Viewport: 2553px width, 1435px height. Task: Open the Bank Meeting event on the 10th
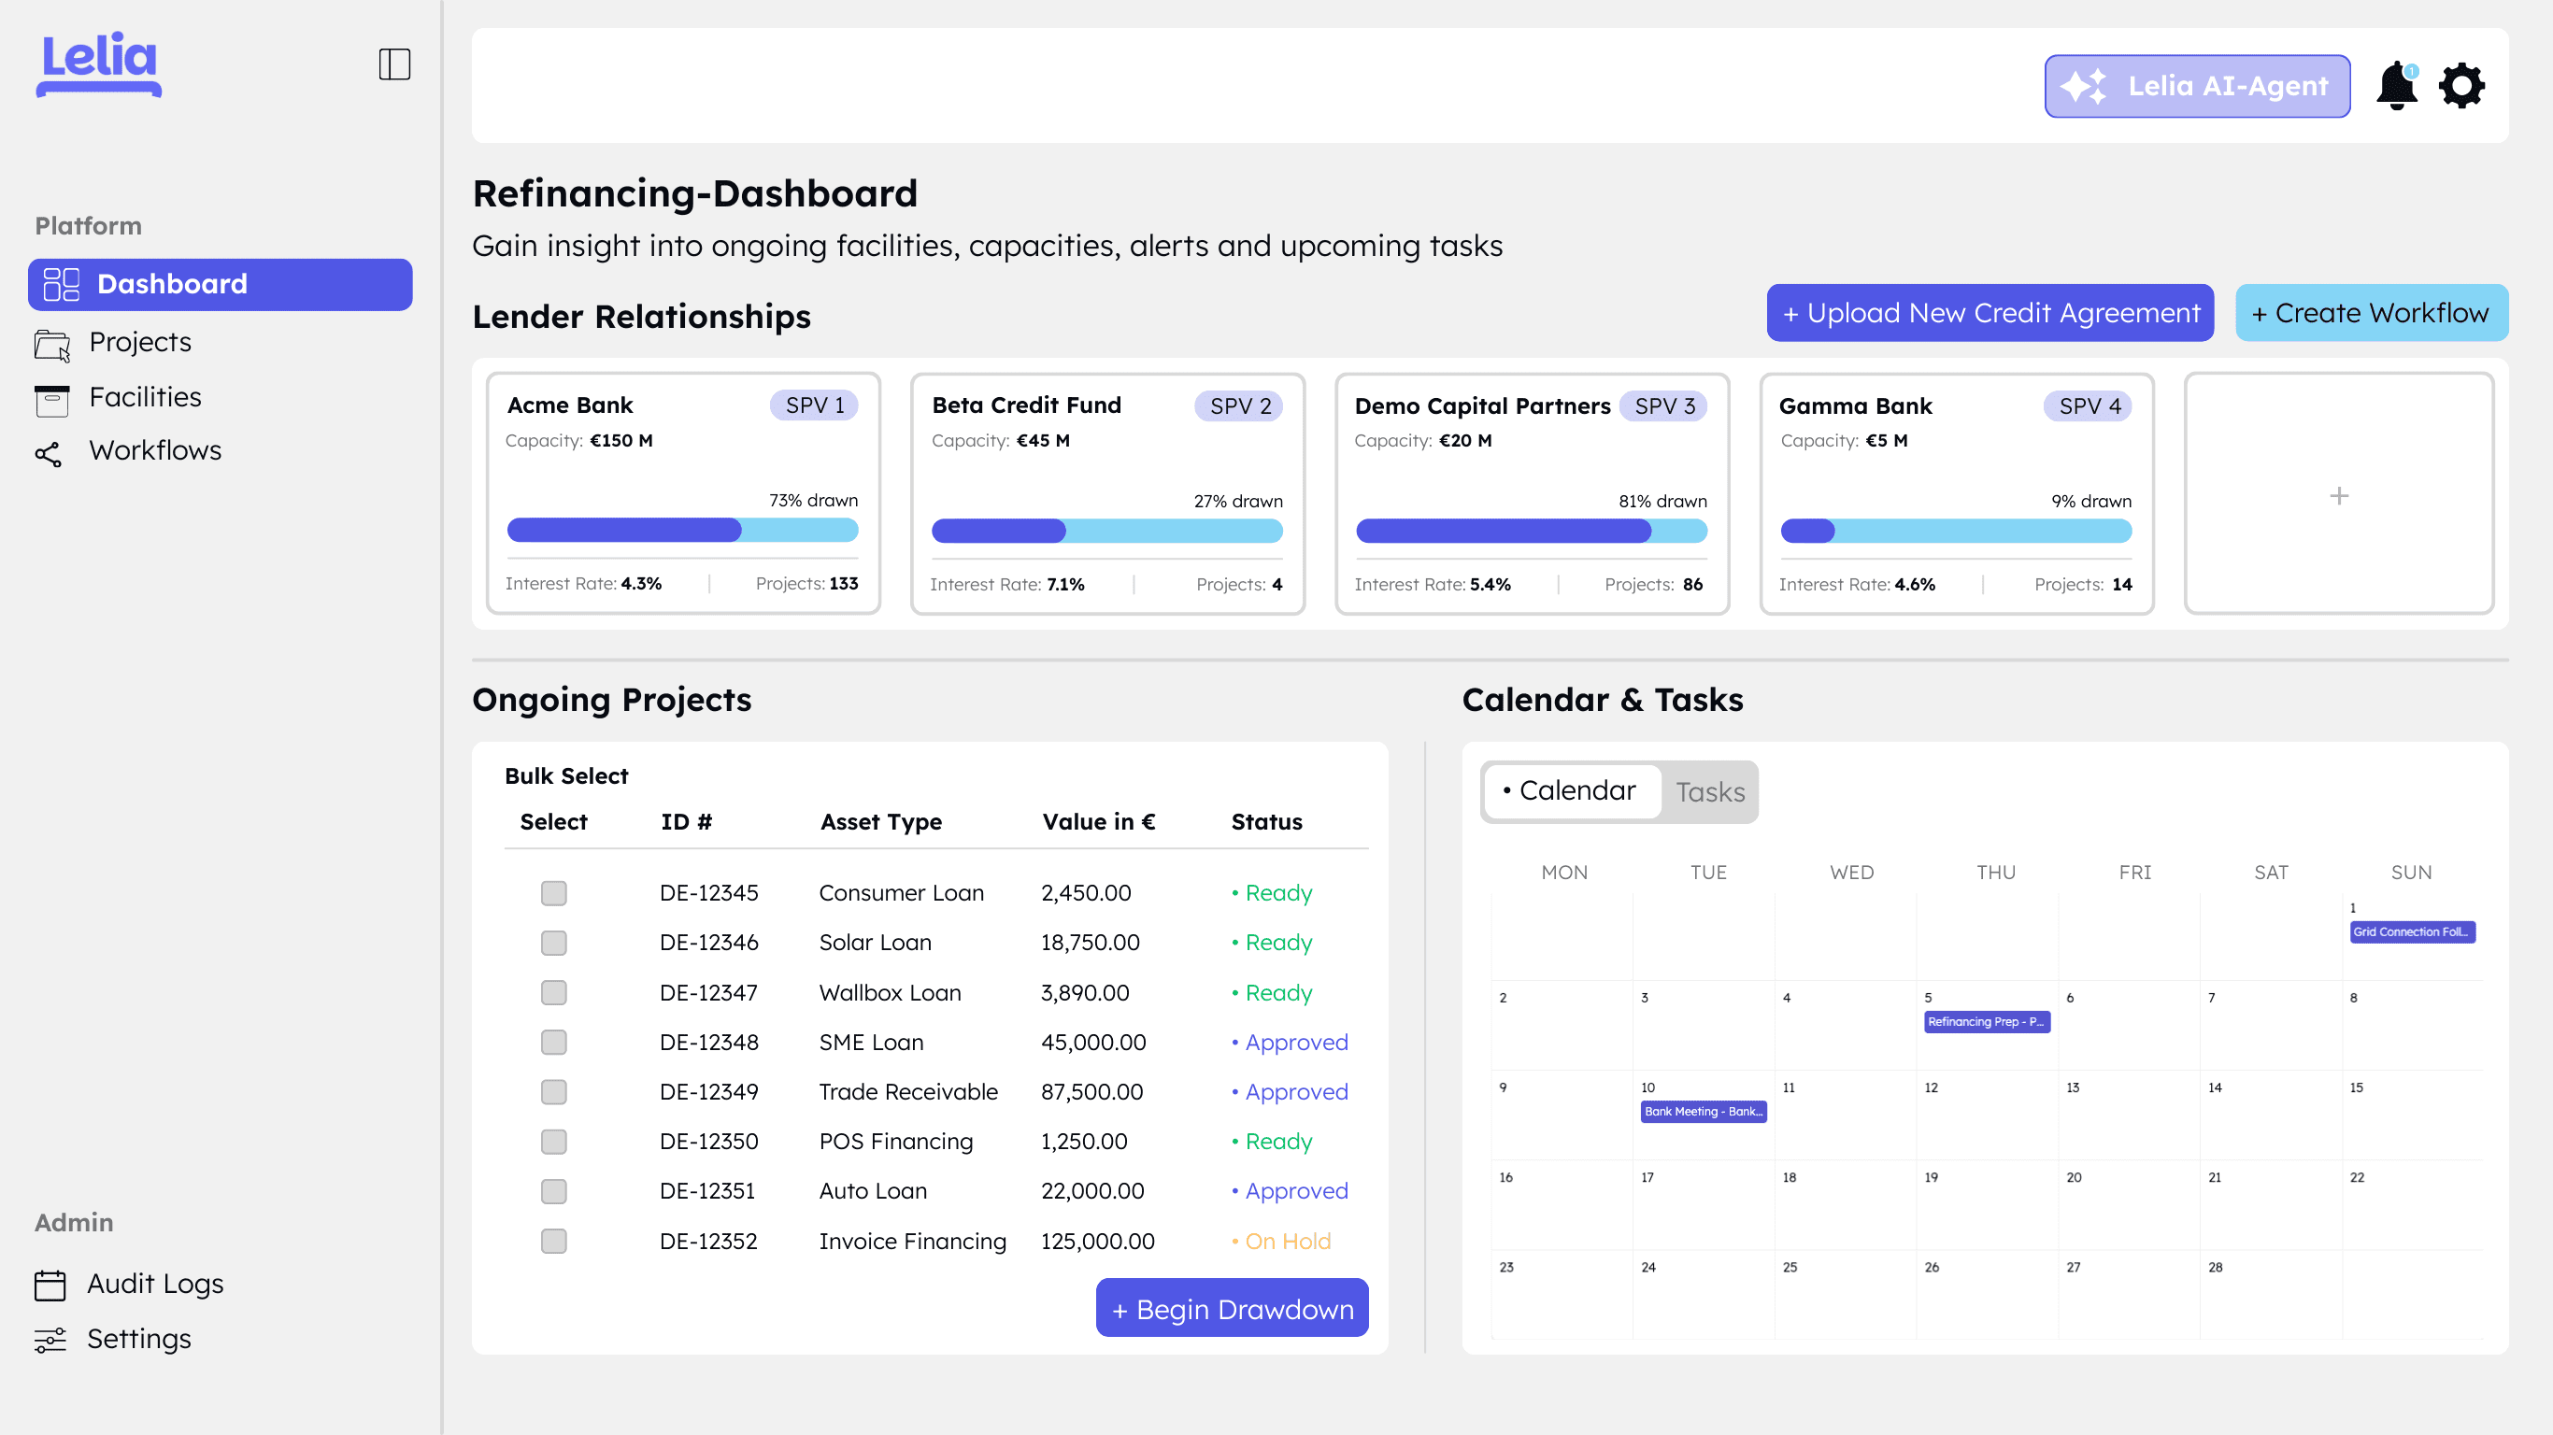click(x=1702, y=1111)
